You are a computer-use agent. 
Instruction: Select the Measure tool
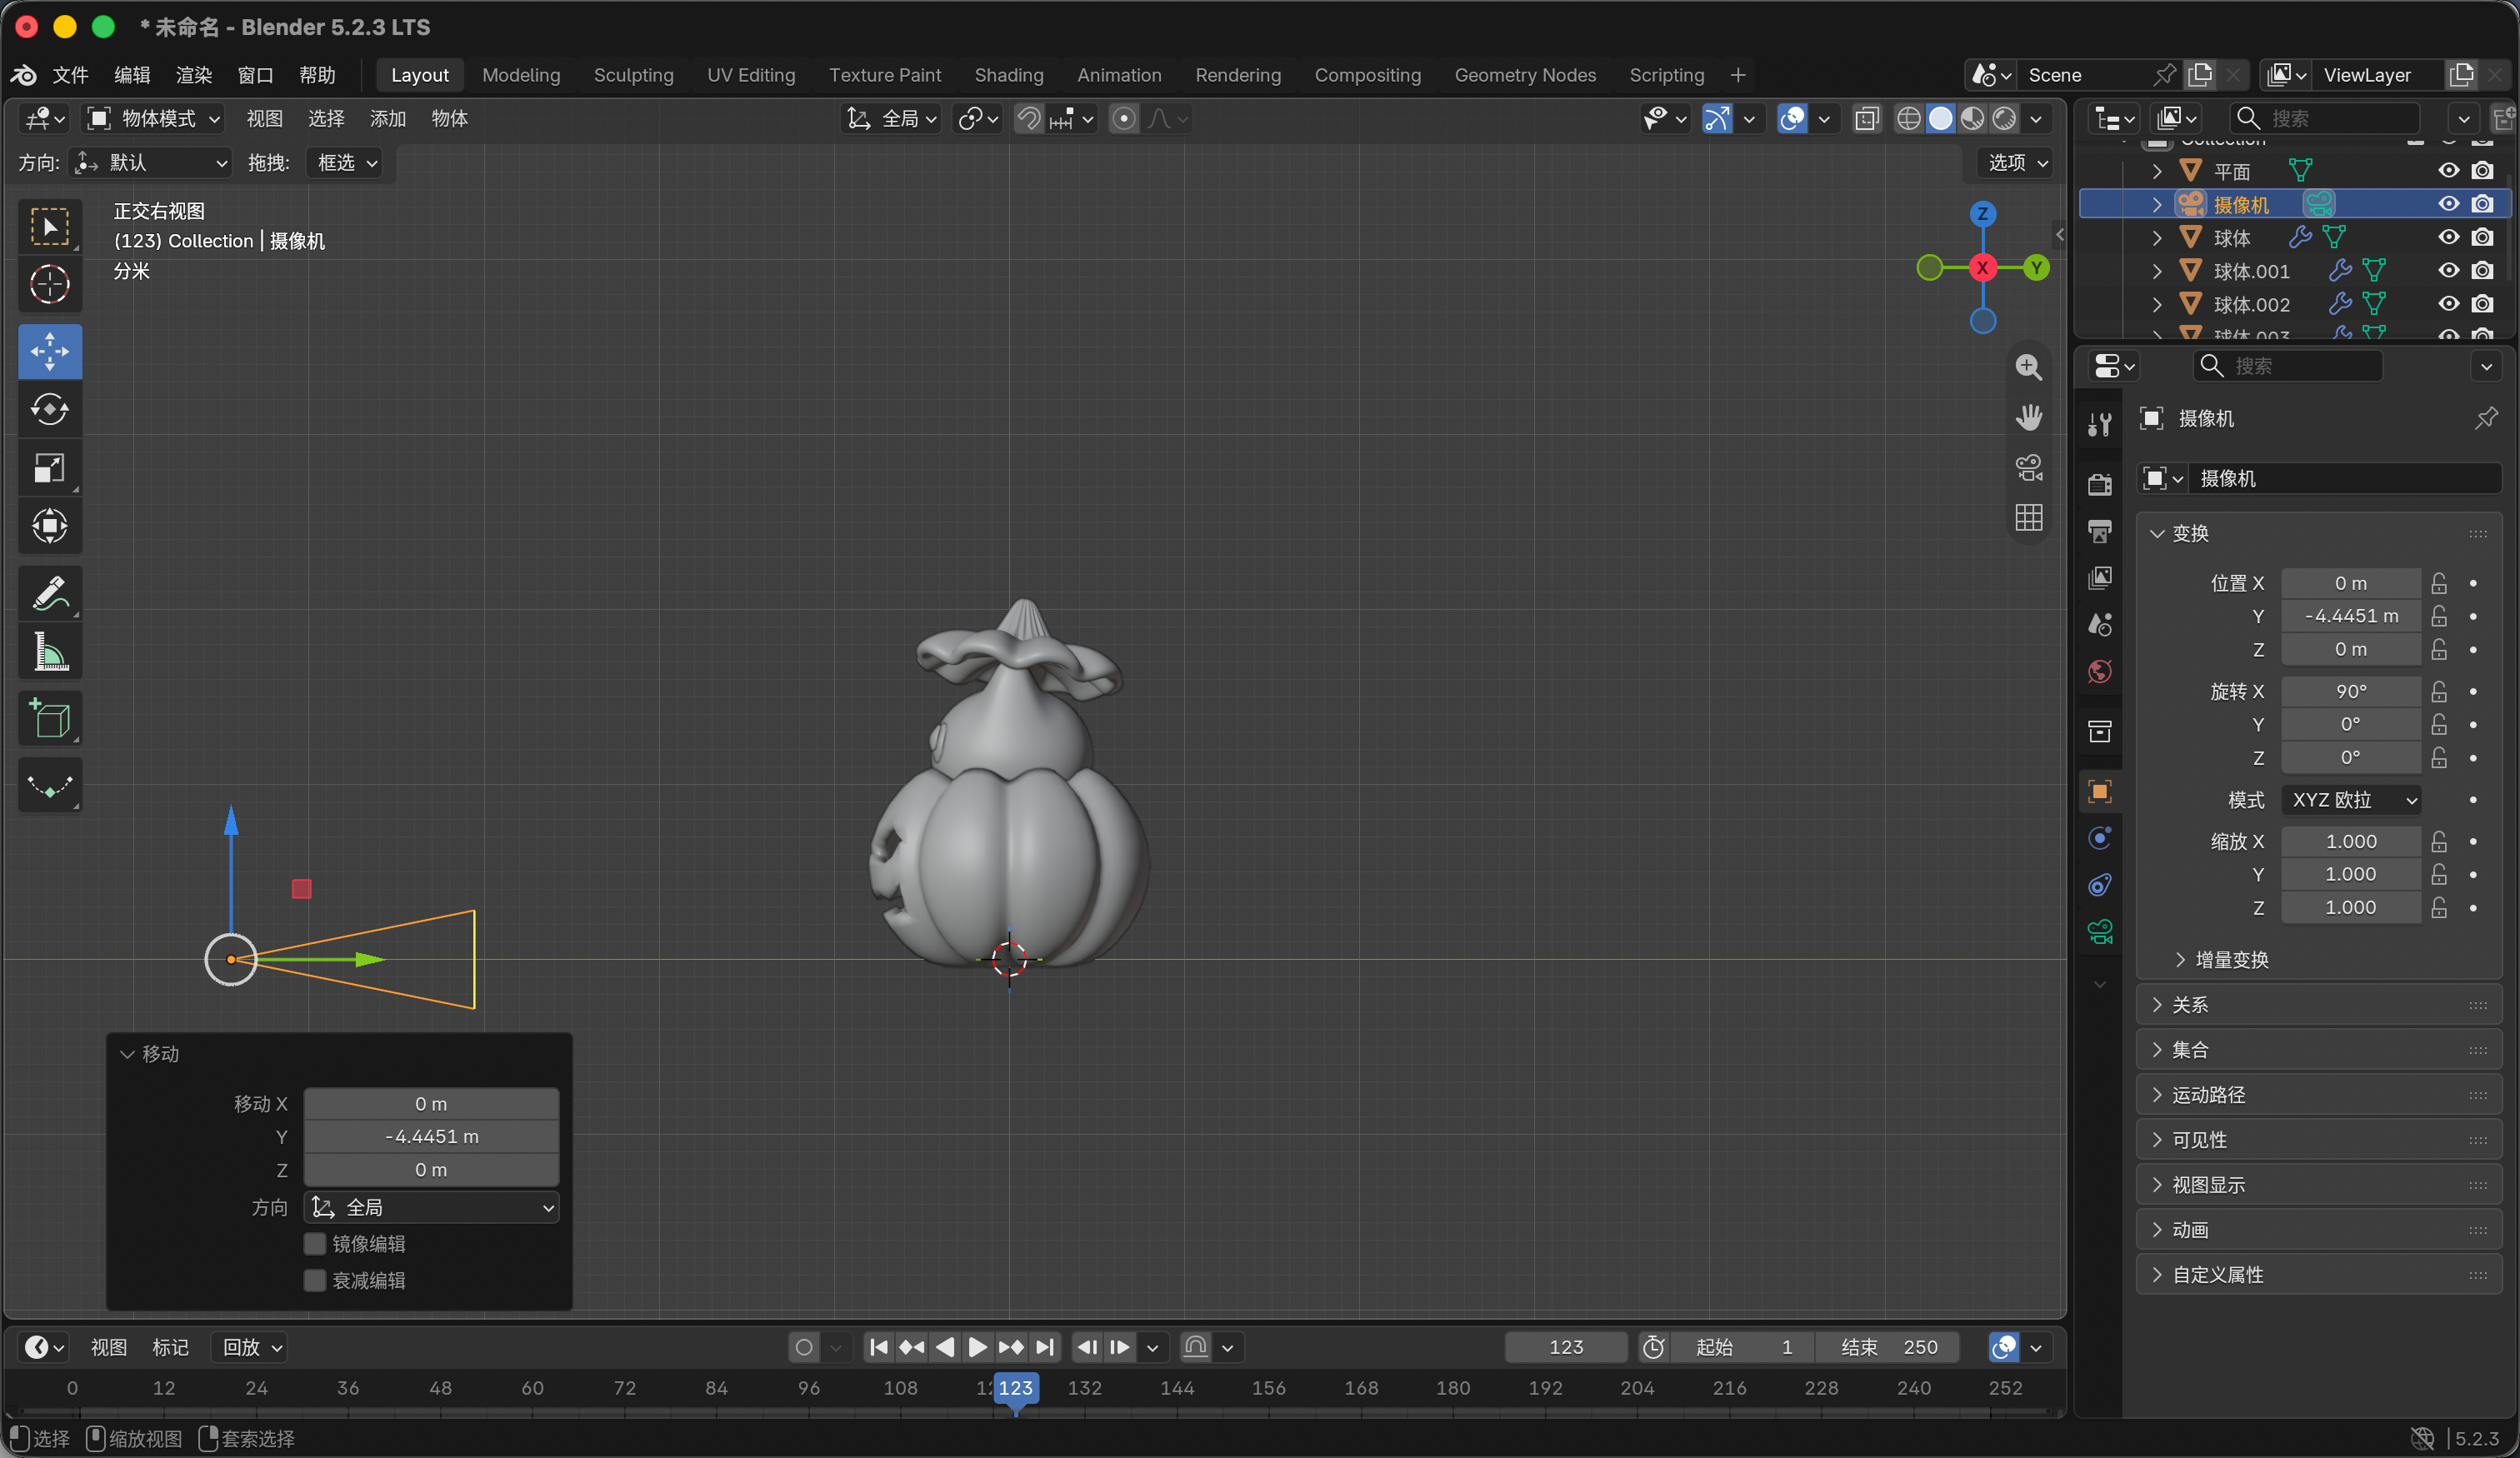[x=49, y=652]
